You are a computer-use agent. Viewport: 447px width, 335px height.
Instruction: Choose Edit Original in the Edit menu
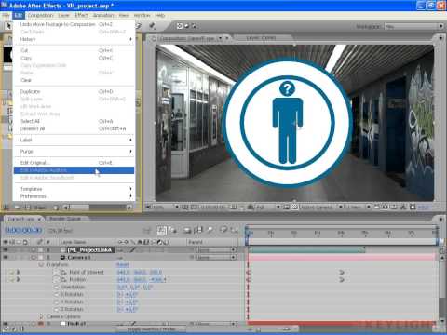click(x=74, y=163)
